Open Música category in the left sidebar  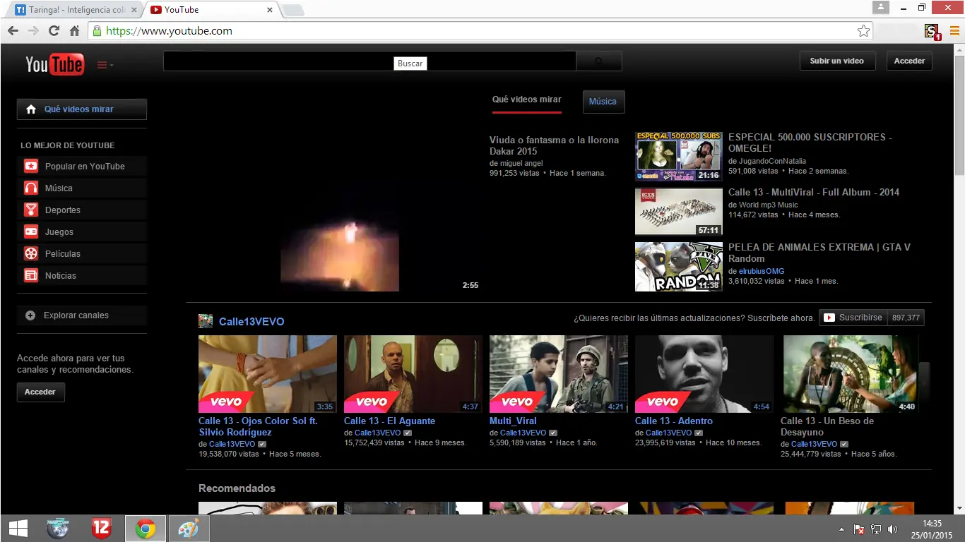[82, 188]
